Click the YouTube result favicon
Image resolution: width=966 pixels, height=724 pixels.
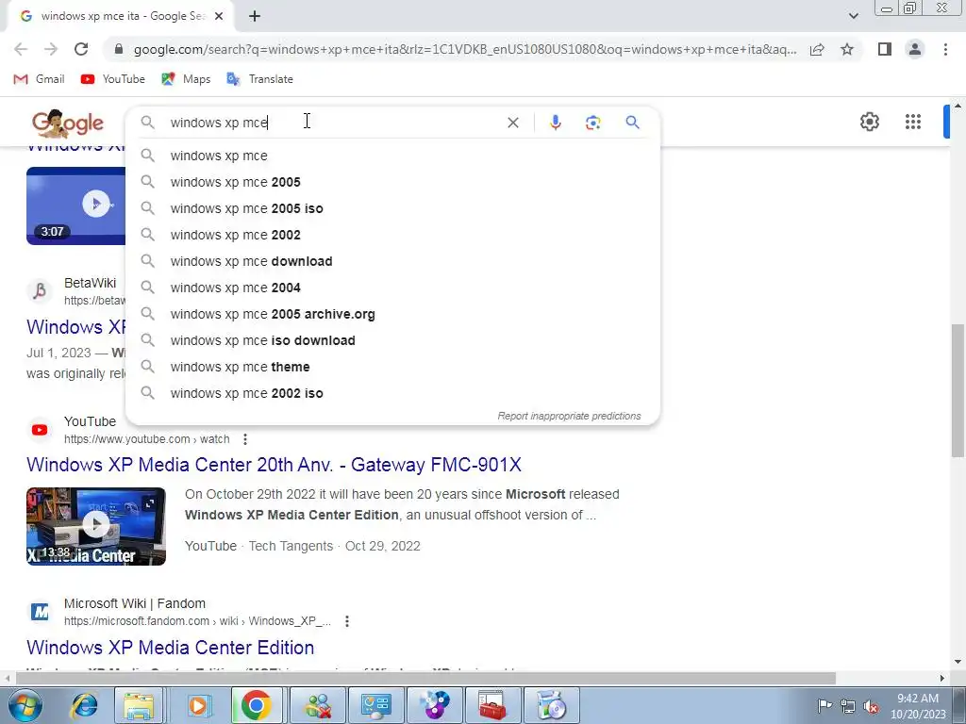[x=40, y=430]
